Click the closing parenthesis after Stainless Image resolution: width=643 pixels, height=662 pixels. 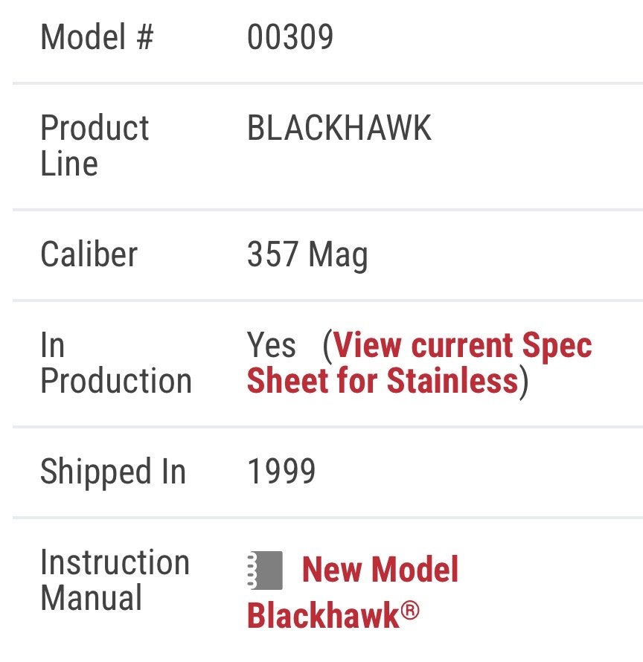(523, 382)
